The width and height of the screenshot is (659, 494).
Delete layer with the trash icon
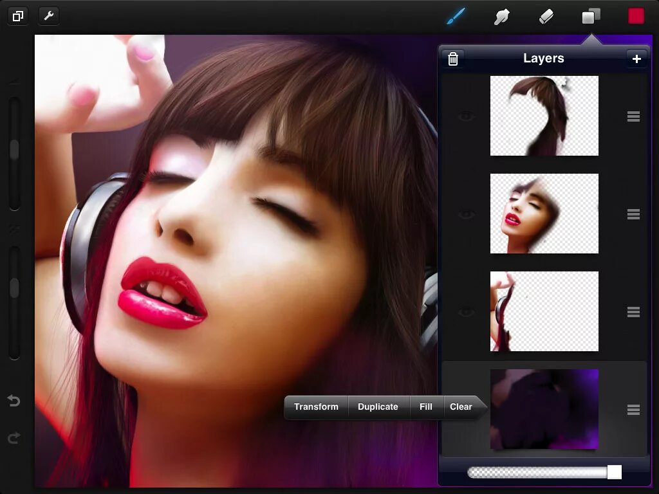pyautogui.click(x=452, y=59)
